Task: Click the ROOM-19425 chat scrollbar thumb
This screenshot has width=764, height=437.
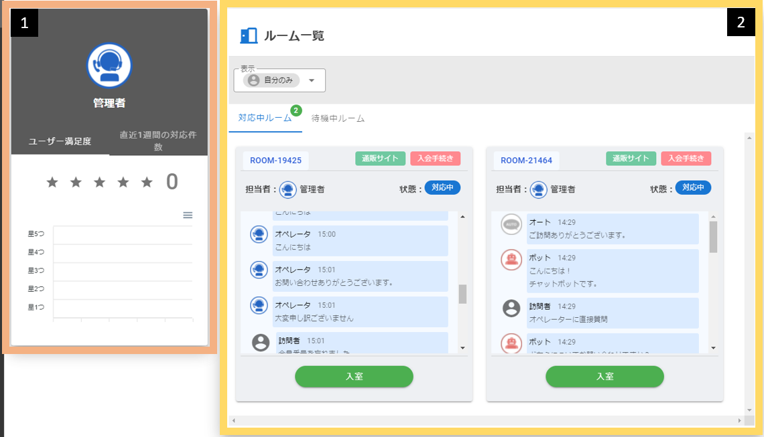Action: point(462,294)
